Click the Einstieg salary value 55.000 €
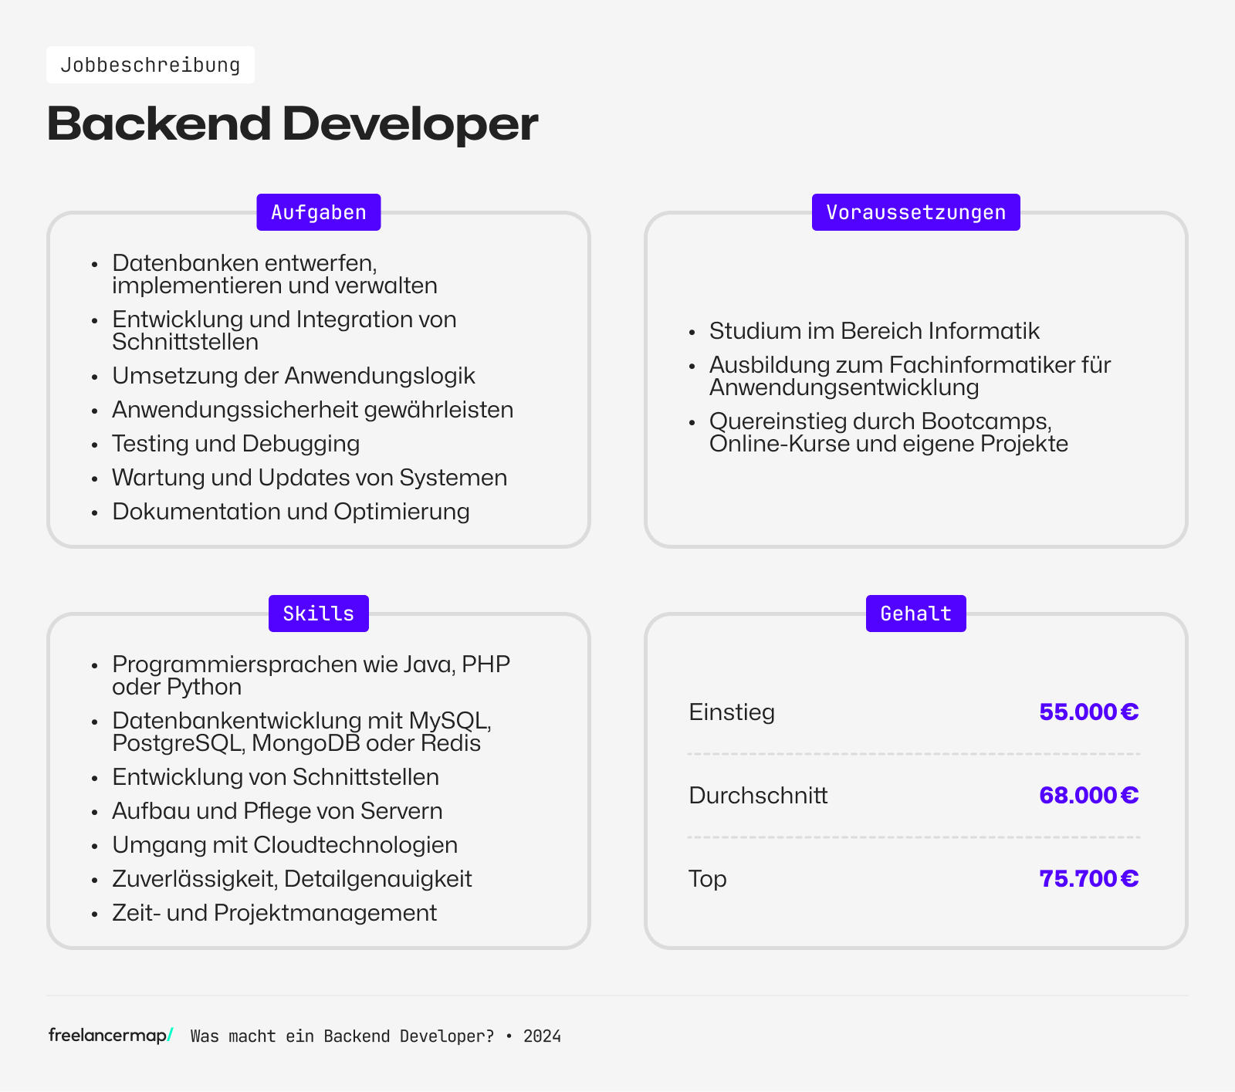The width and height of the screenshot is (1235, 1092). pyautogui.click(x=1088, y=712)
